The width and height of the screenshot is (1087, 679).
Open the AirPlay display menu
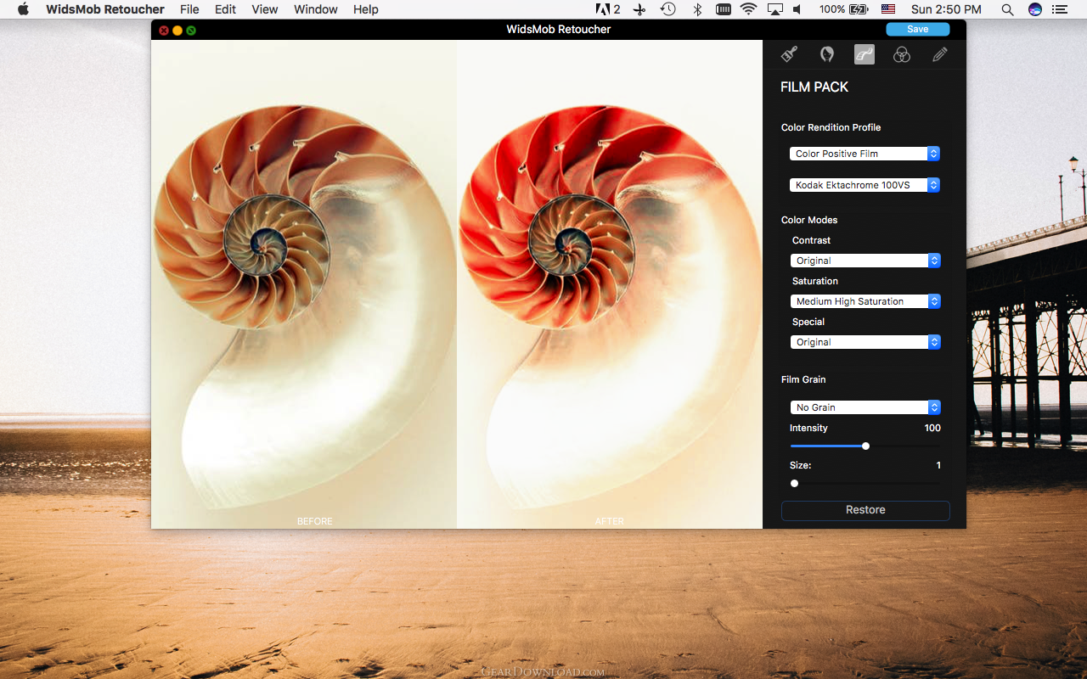[774, 9]
